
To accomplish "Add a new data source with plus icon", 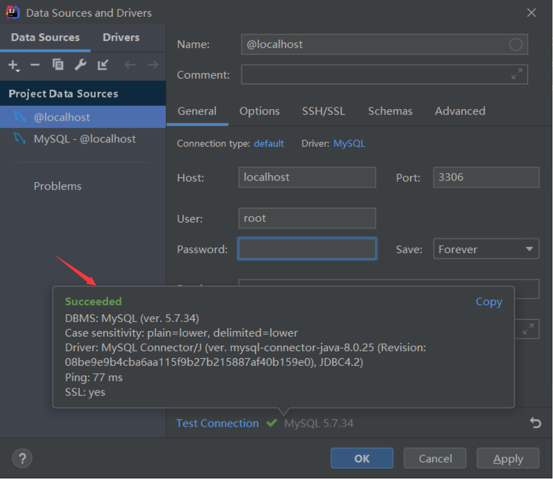I will 14,65.
